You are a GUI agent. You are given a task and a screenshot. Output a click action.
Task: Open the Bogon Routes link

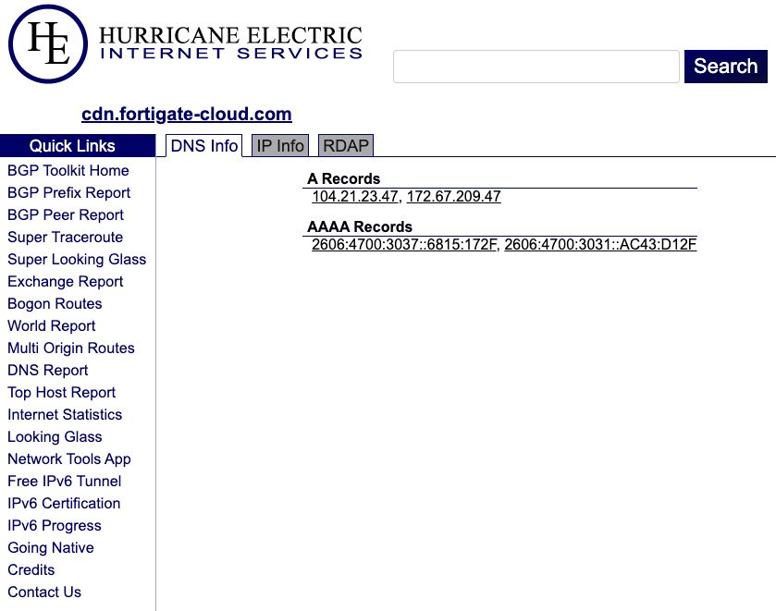click(x=55, y=304)
